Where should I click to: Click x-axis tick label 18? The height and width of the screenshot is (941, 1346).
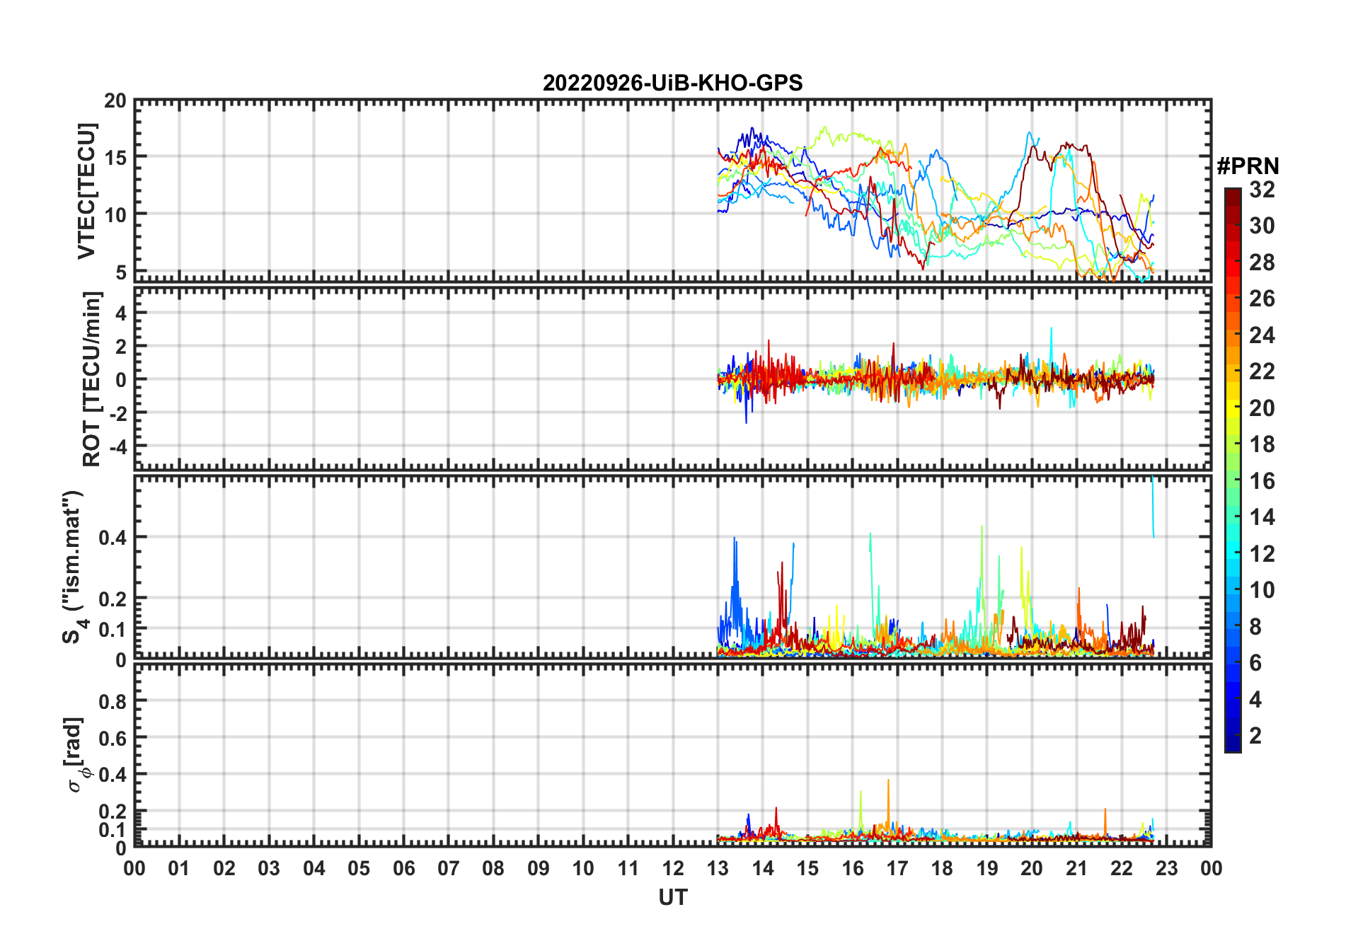(x=942, y=868)
